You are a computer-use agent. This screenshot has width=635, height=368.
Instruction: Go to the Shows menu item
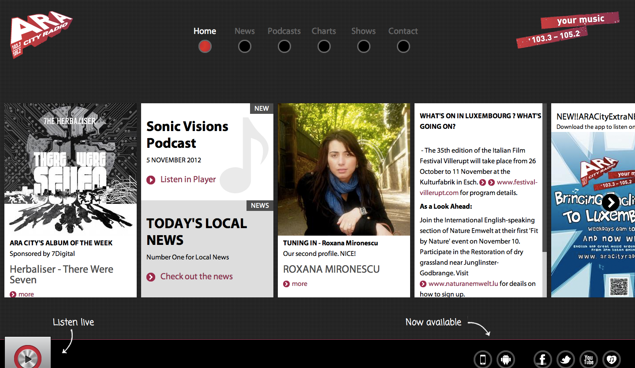point(363,31)
